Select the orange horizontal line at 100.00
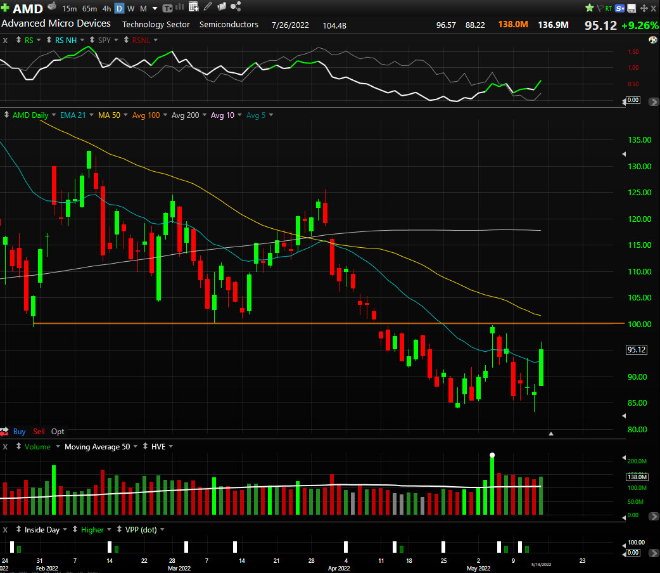This screenshot has width=660, height=573. [x=328, y=323]
